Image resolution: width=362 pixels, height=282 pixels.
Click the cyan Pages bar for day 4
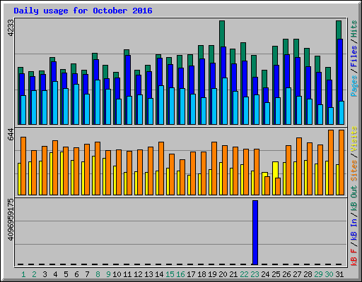point(55,103)
